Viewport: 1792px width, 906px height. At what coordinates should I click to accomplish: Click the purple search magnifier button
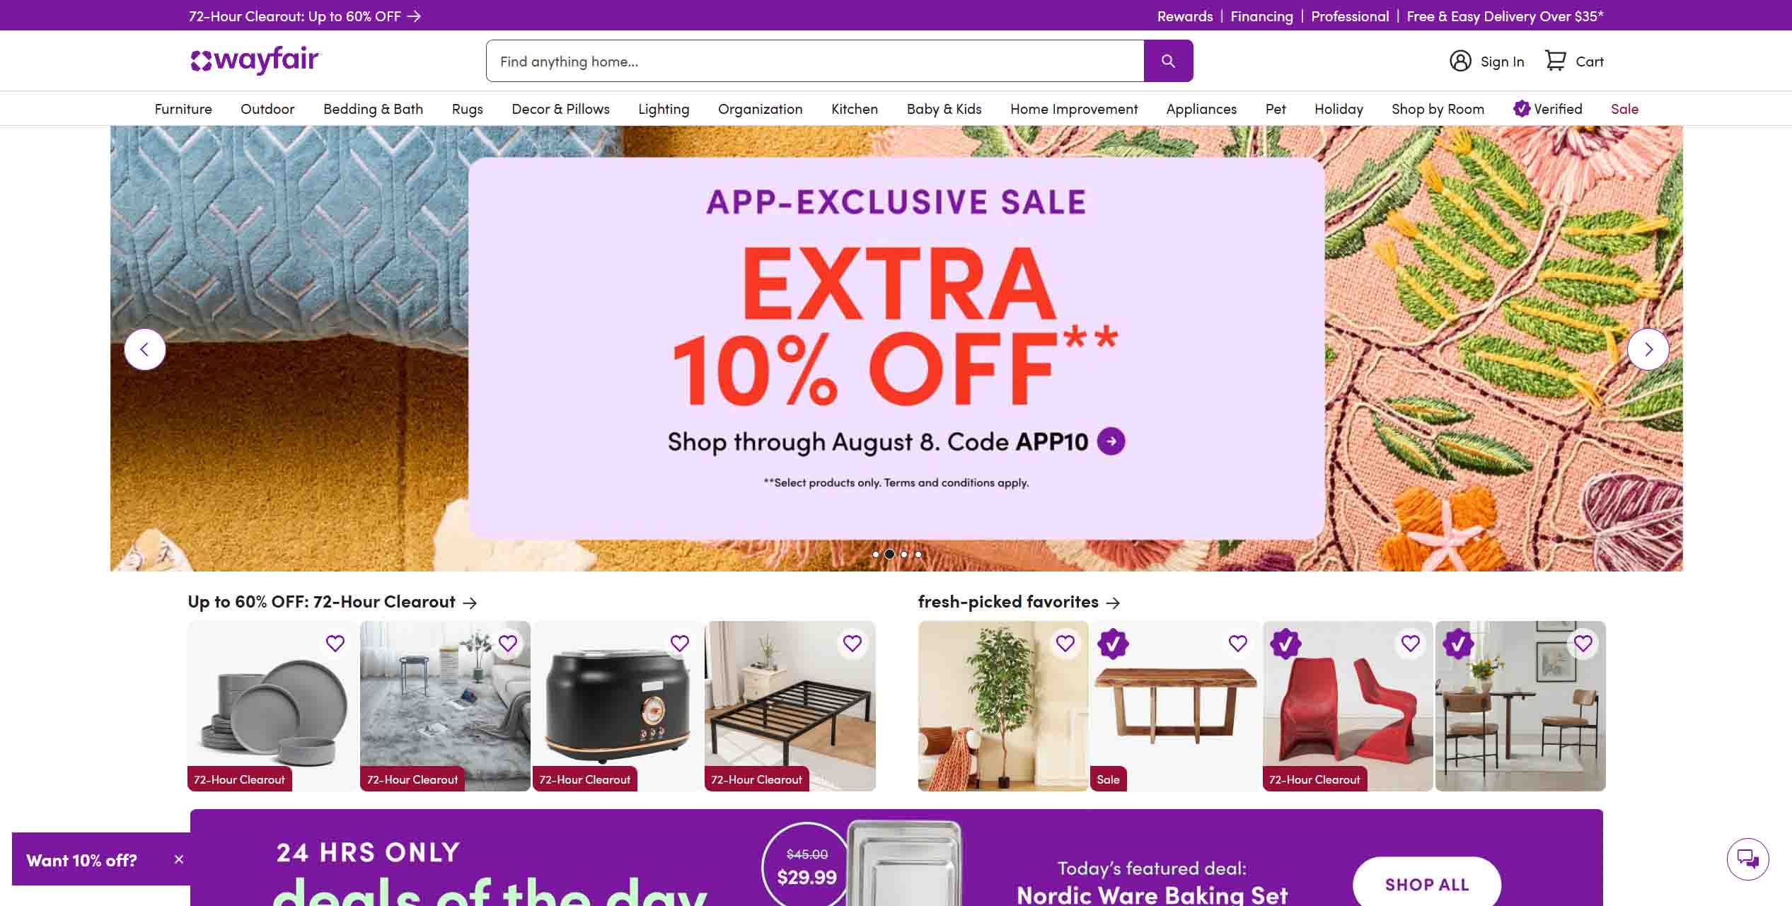pyautogui.click(x=1168, y=61)
